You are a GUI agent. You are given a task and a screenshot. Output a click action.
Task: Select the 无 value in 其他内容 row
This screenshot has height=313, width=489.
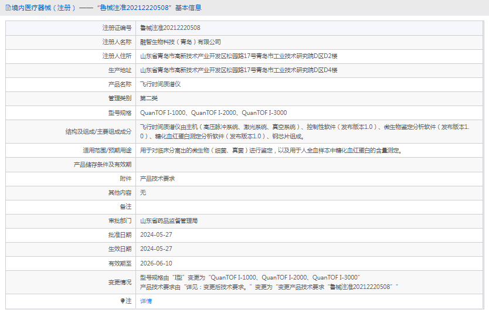[143, 193]
